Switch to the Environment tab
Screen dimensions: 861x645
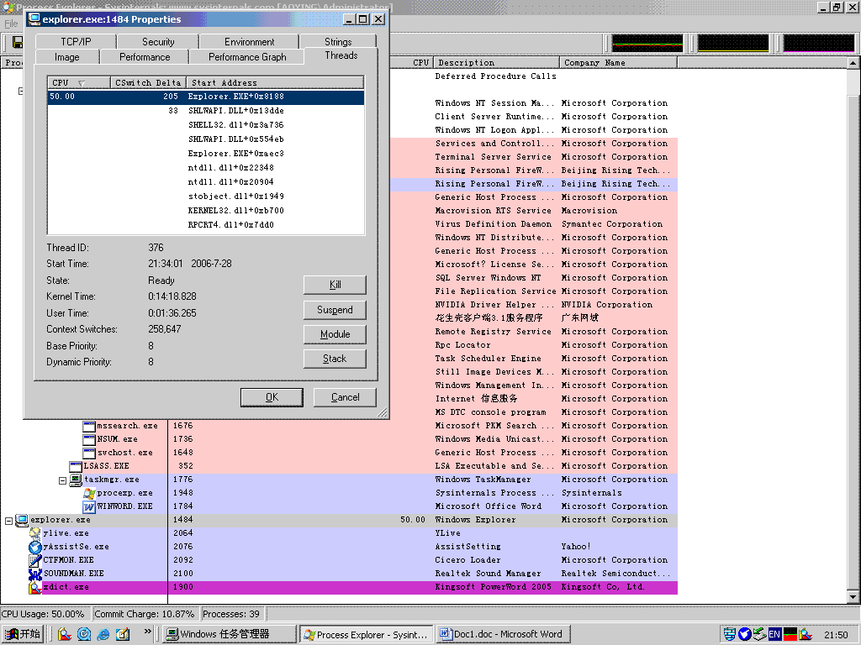[249, 41]
